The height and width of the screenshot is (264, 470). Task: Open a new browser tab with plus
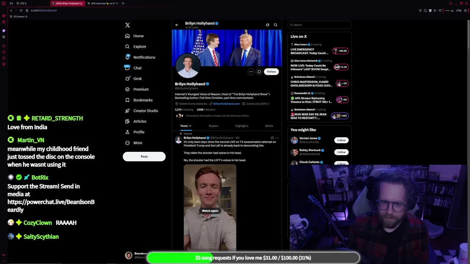pos(123,3)
